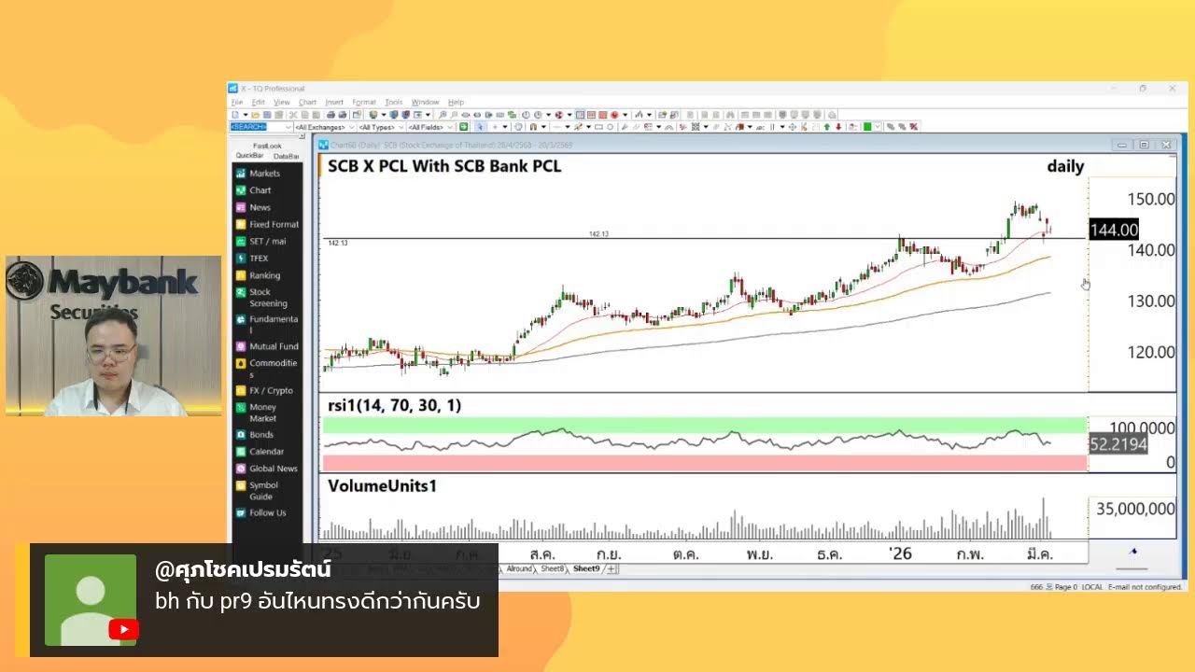1195x672 pixels.
Task: Click the RSI value 52.2194 label
Action: point(1118,444)
